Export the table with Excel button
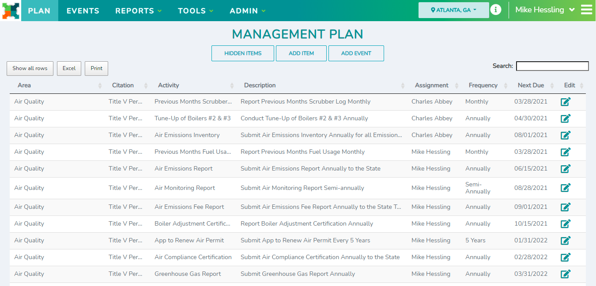The image size is (596, 286). coord(69,68)
